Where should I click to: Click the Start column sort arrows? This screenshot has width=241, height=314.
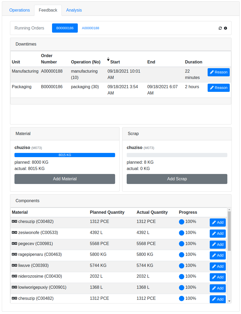pyautogui.click(x=108, y=59)
